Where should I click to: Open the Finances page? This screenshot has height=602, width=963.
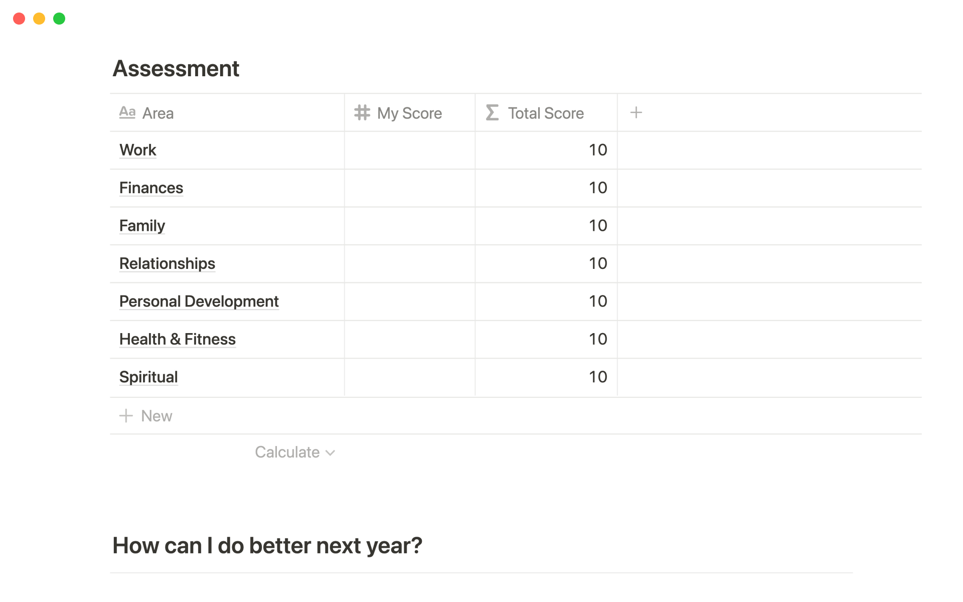(x=151, y=188)
